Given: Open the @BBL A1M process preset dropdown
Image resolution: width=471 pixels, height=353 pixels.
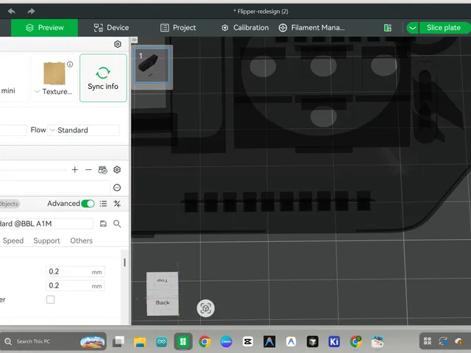Looking at the screenshot, I should coord(46,224).
